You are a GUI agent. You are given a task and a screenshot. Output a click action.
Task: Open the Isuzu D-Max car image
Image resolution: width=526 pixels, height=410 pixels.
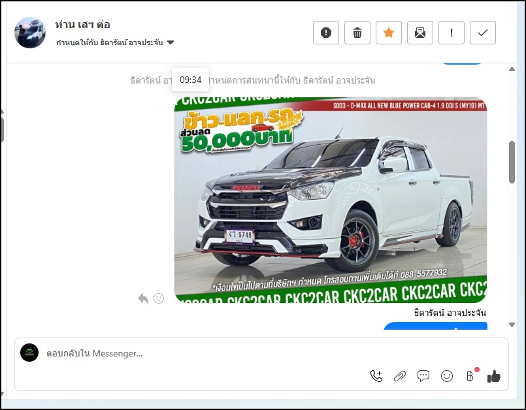[x=331, y=200]
